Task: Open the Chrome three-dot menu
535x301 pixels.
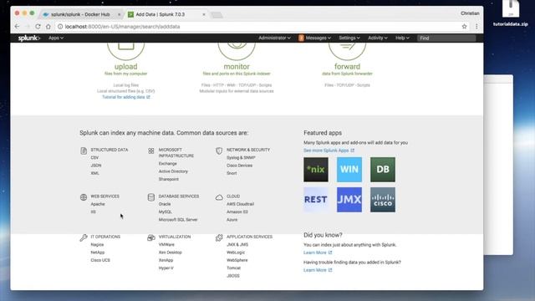Action: [x=476, y=26]
